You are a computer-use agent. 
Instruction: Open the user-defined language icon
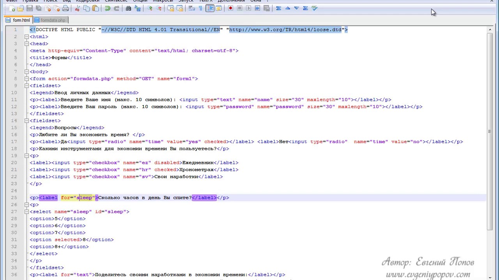pos(219,8)
